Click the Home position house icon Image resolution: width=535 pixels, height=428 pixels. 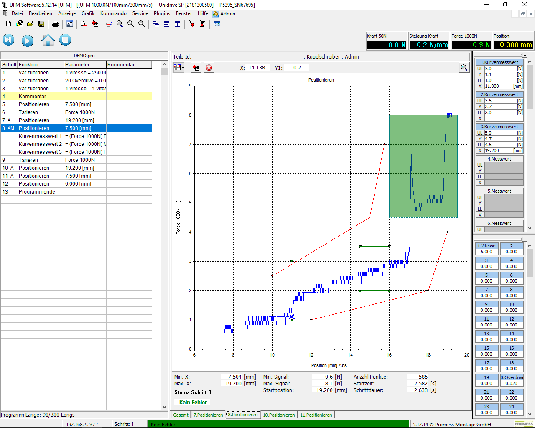tap(48, 40)
